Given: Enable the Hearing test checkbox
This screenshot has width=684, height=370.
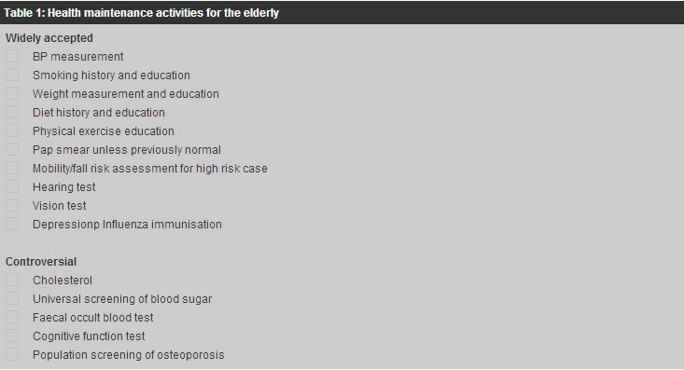Looking at the screenshot, I should tap(12, 186).
